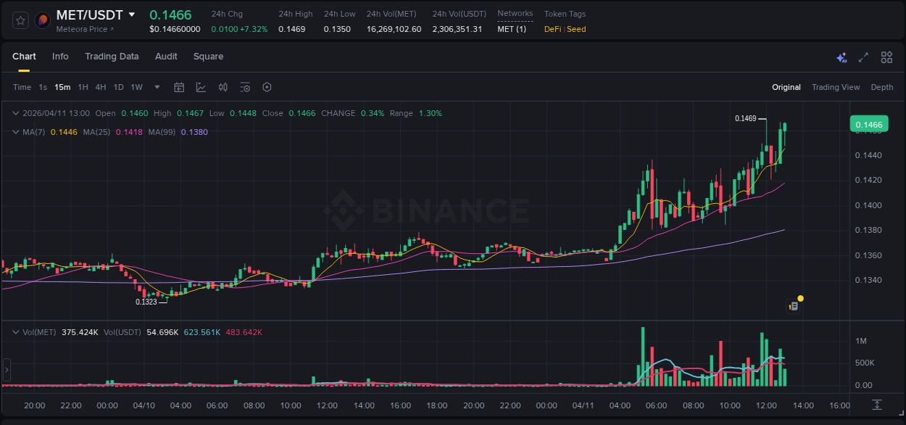Open the Audit tab

(x=166, y=57)
